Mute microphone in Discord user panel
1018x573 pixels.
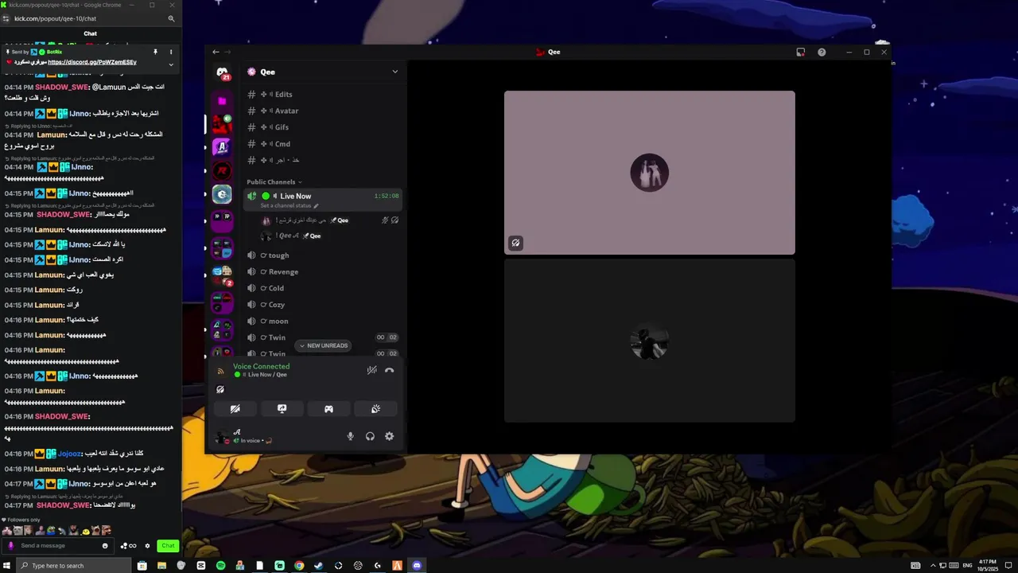(350, 436)
